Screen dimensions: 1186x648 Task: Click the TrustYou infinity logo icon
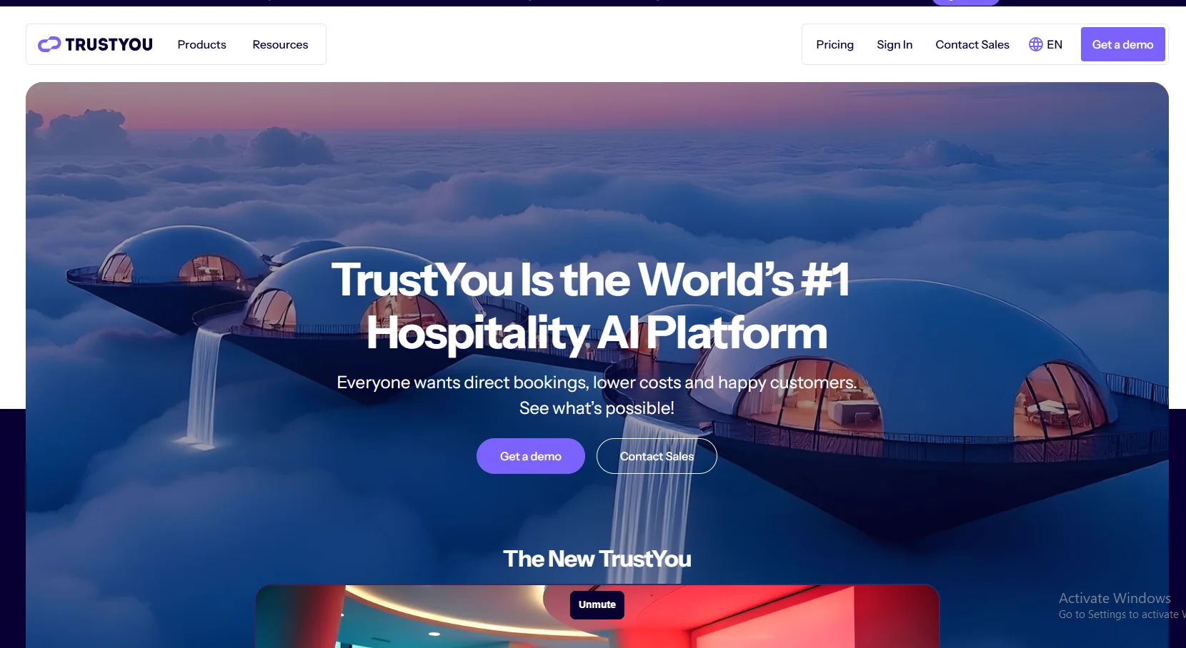click(49, 44)
